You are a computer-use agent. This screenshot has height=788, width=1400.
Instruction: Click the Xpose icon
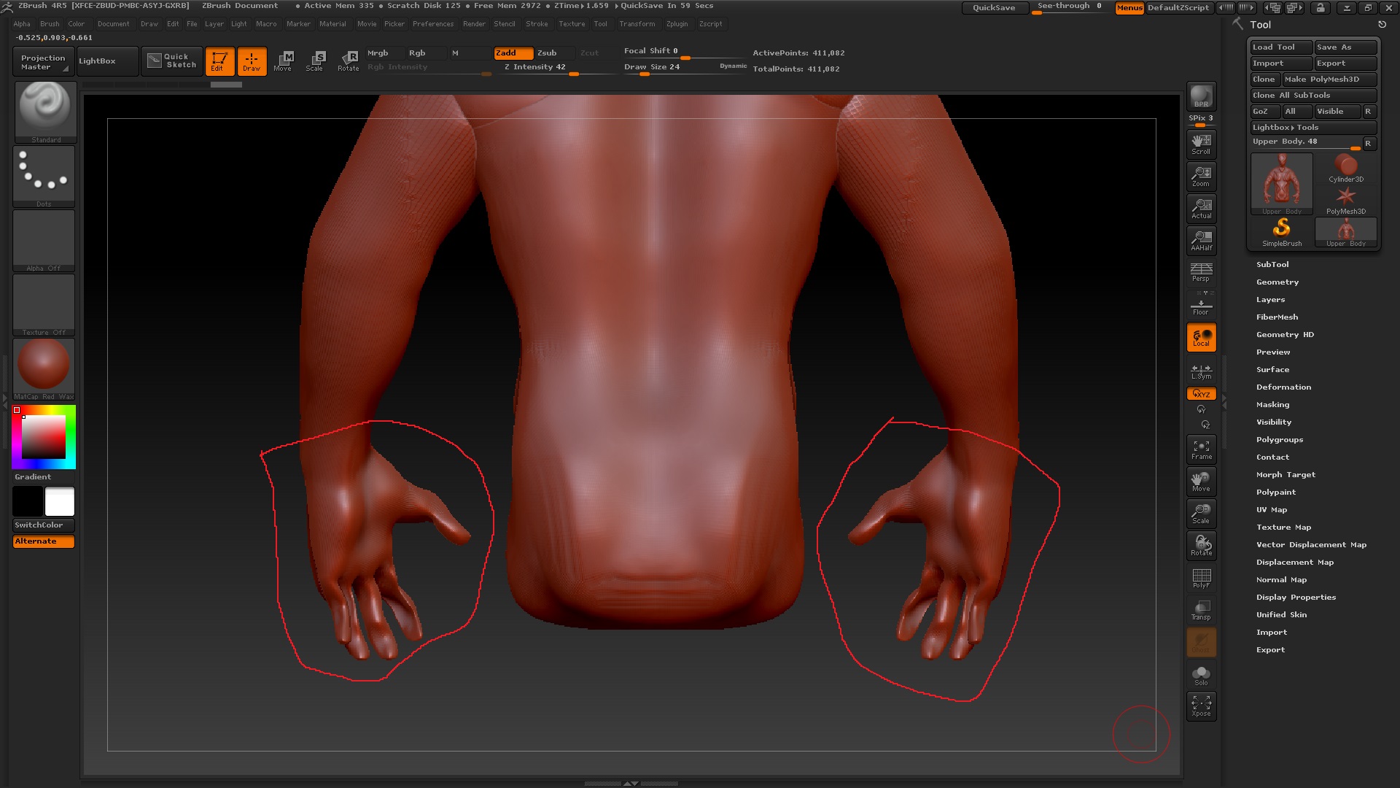(x=1201, y=706)
